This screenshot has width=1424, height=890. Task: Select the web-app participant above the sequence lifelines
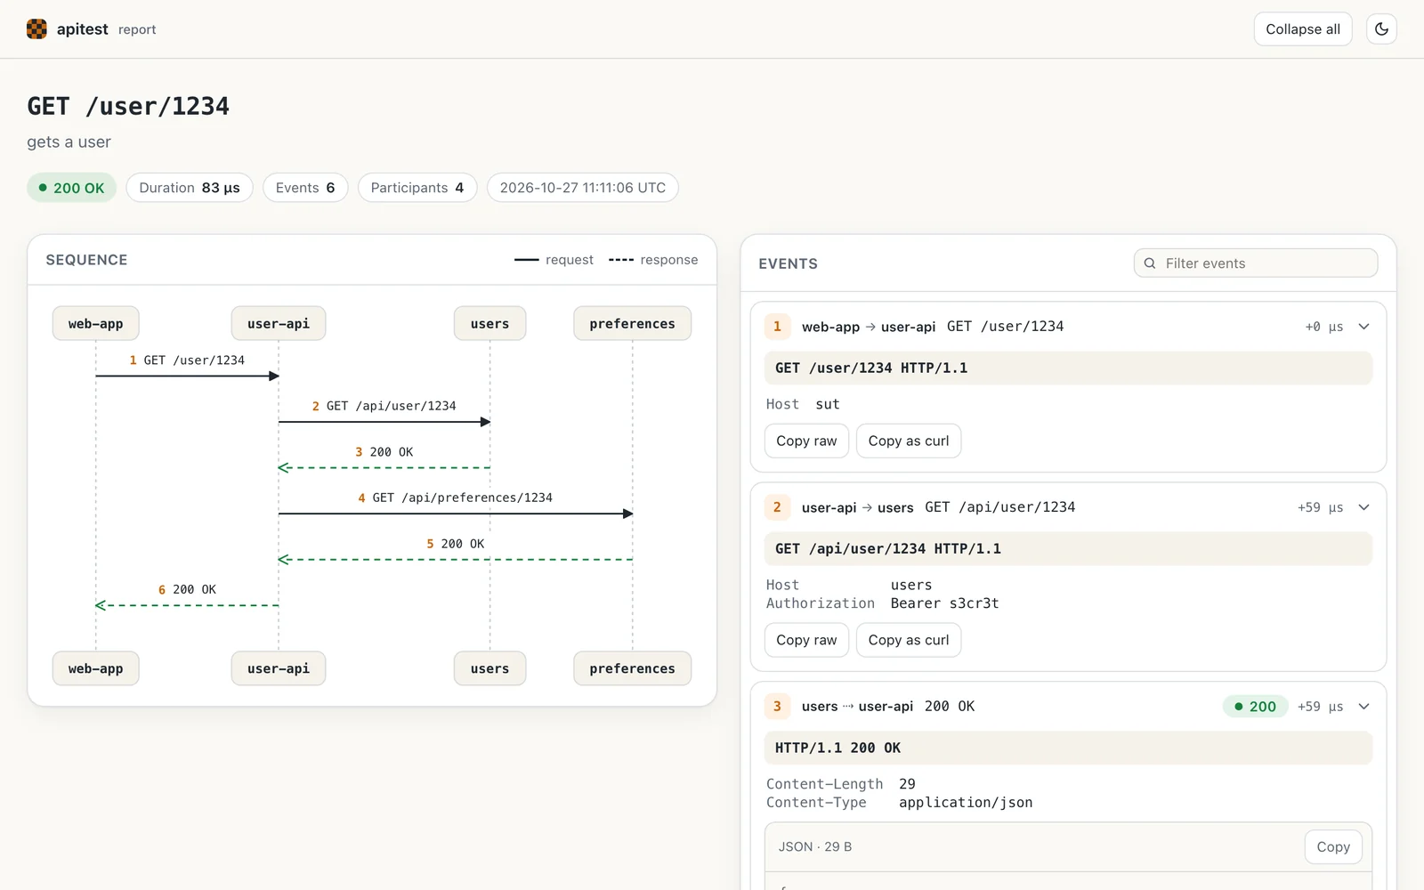[x=96, y=324]
